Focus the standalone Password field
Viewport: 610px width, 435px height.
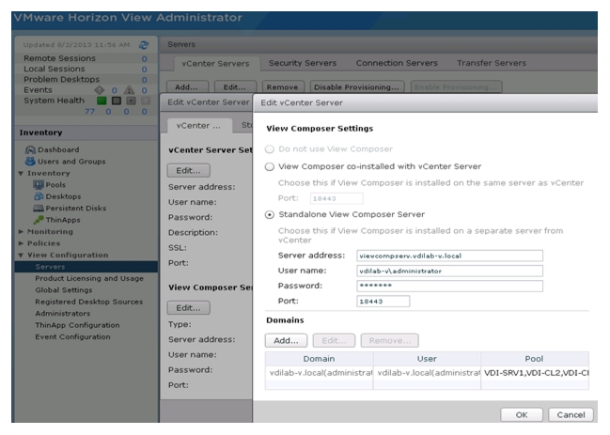click(449, 287)
